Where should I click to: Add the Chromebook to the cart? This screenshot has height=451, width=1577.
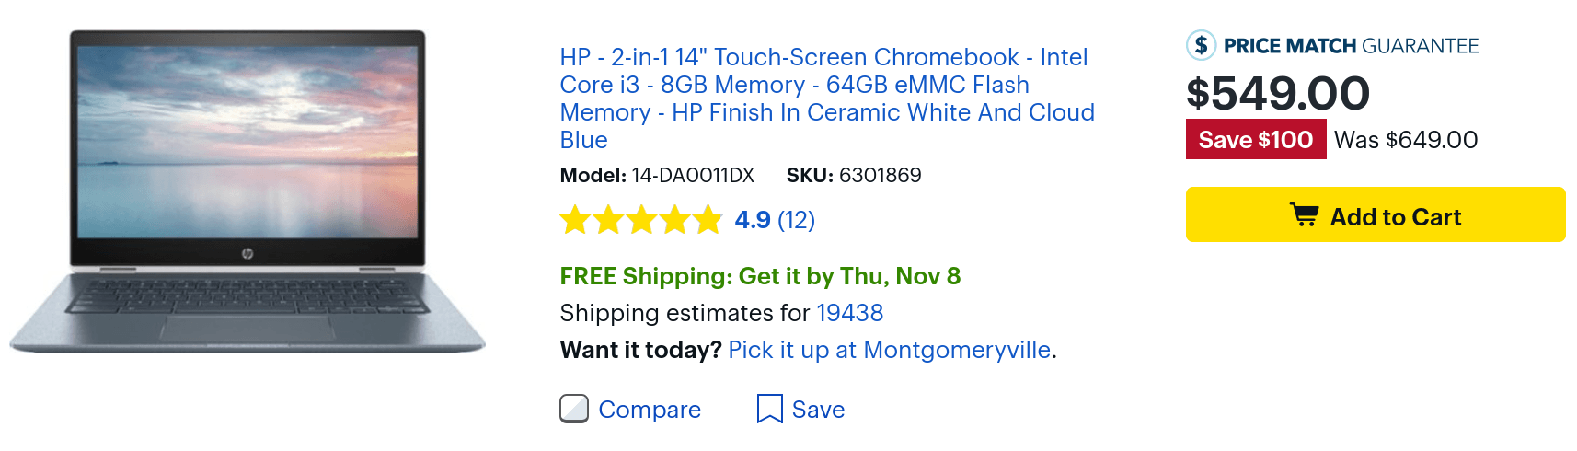point(1376,214)
